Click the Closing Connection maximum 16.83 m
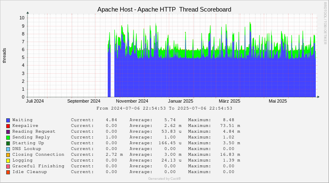This screenshot has width=329, height=183. [230, 155]
